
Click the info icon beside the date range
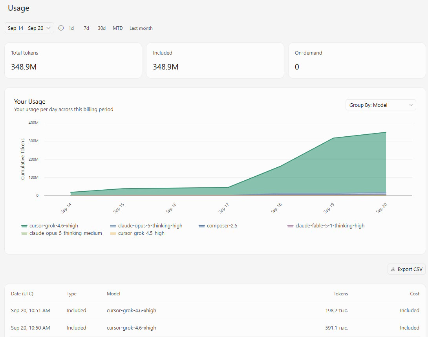(61, 28)
